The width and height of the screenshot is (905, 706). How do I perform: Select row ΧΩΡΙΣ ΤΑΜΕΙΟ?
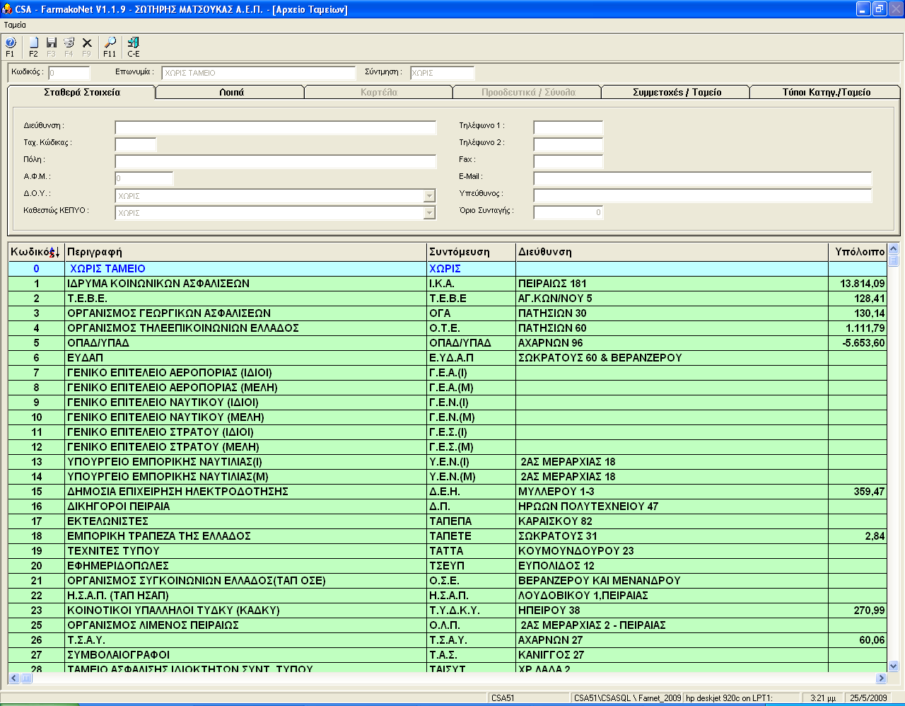448,269
